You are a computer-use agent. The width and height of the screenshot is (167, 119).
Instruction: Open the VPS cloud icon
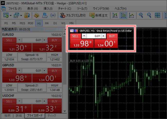(45, 15)
